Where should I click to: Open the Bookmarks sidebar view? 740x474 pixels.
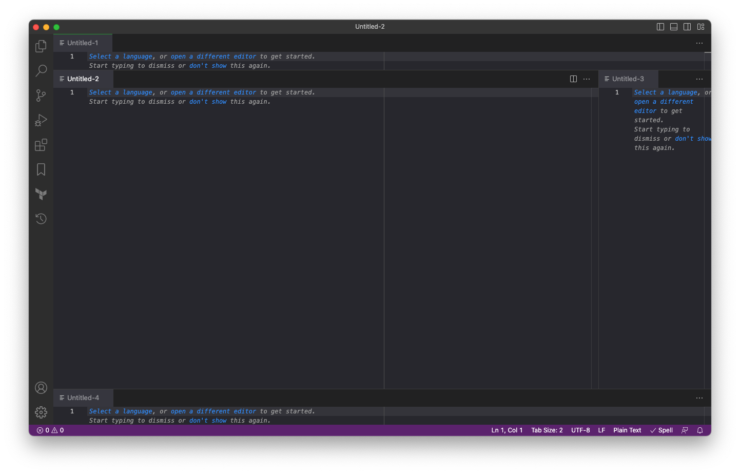(x=41, y=169)
